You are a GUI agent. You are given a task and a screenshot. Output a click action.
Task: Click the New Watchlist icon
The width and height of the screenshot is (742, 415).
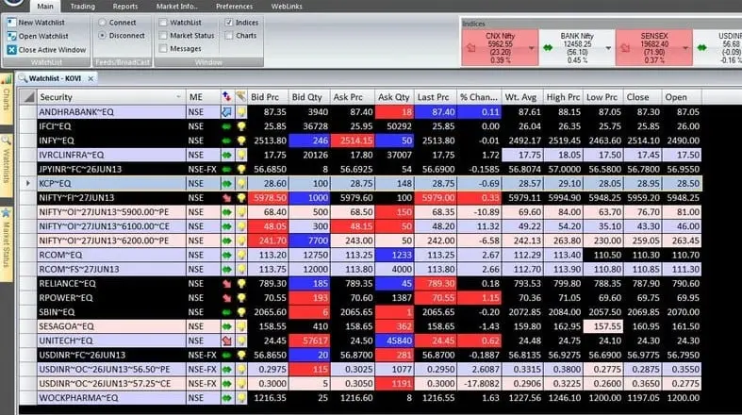[x=12, y=23]
